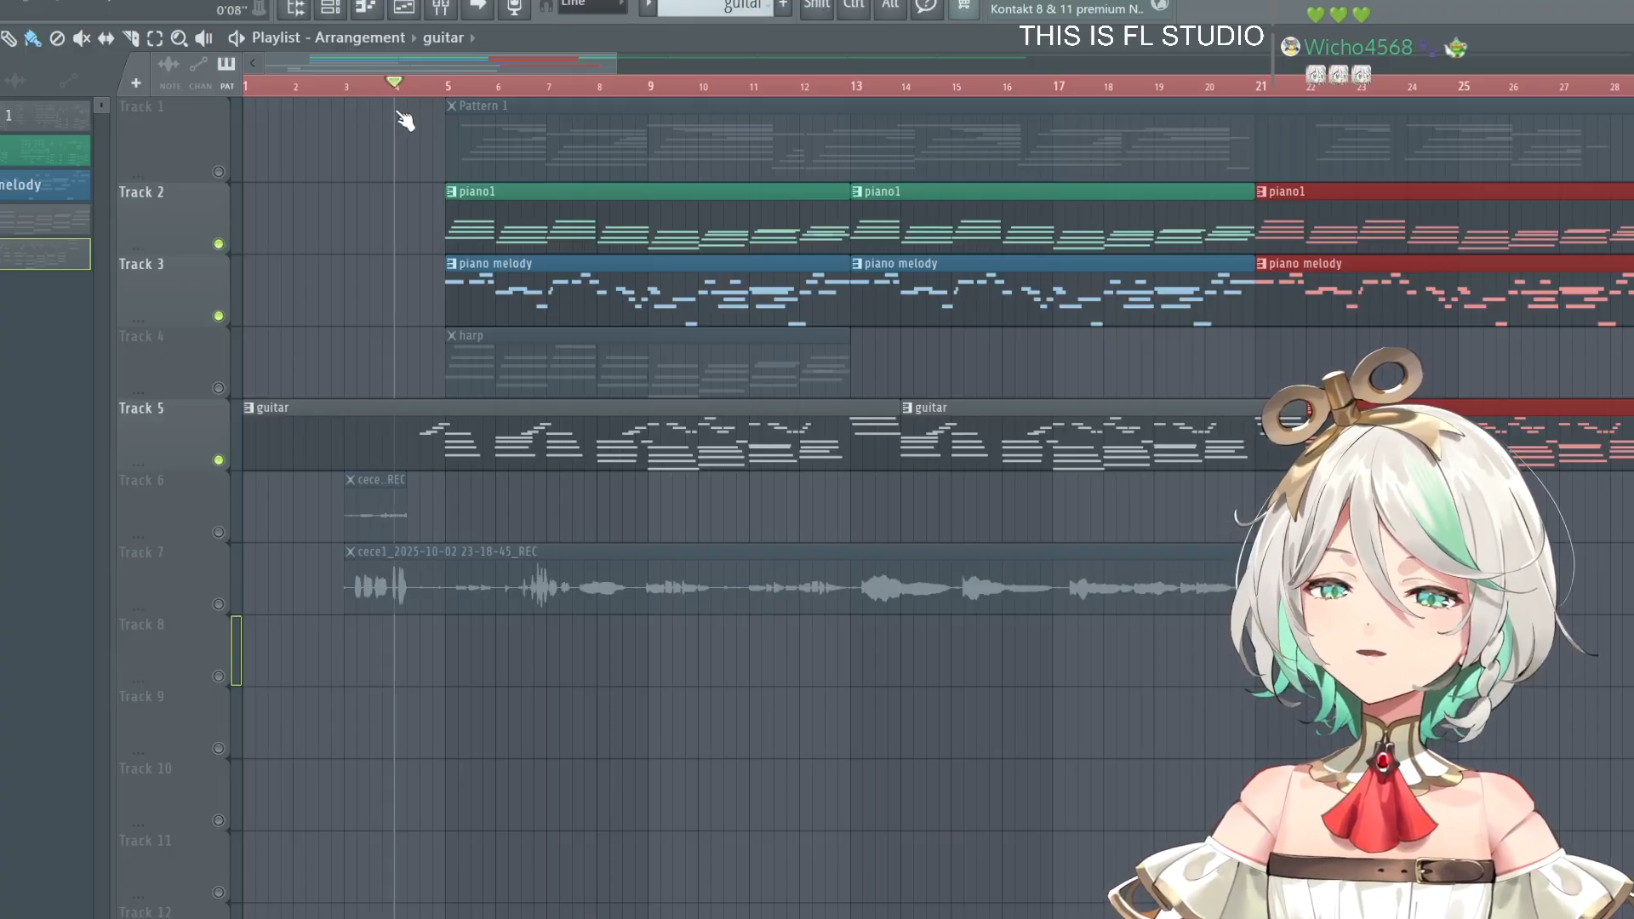The height and width of the screenshot is (919, 1634).
Task: Click bar 9 on the timeline ruler
Action: tap(650, 87)
